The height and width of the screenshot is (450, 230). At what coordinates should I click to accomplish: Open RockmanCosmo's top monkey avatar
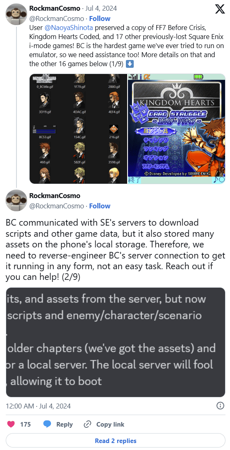pos(16,14)
